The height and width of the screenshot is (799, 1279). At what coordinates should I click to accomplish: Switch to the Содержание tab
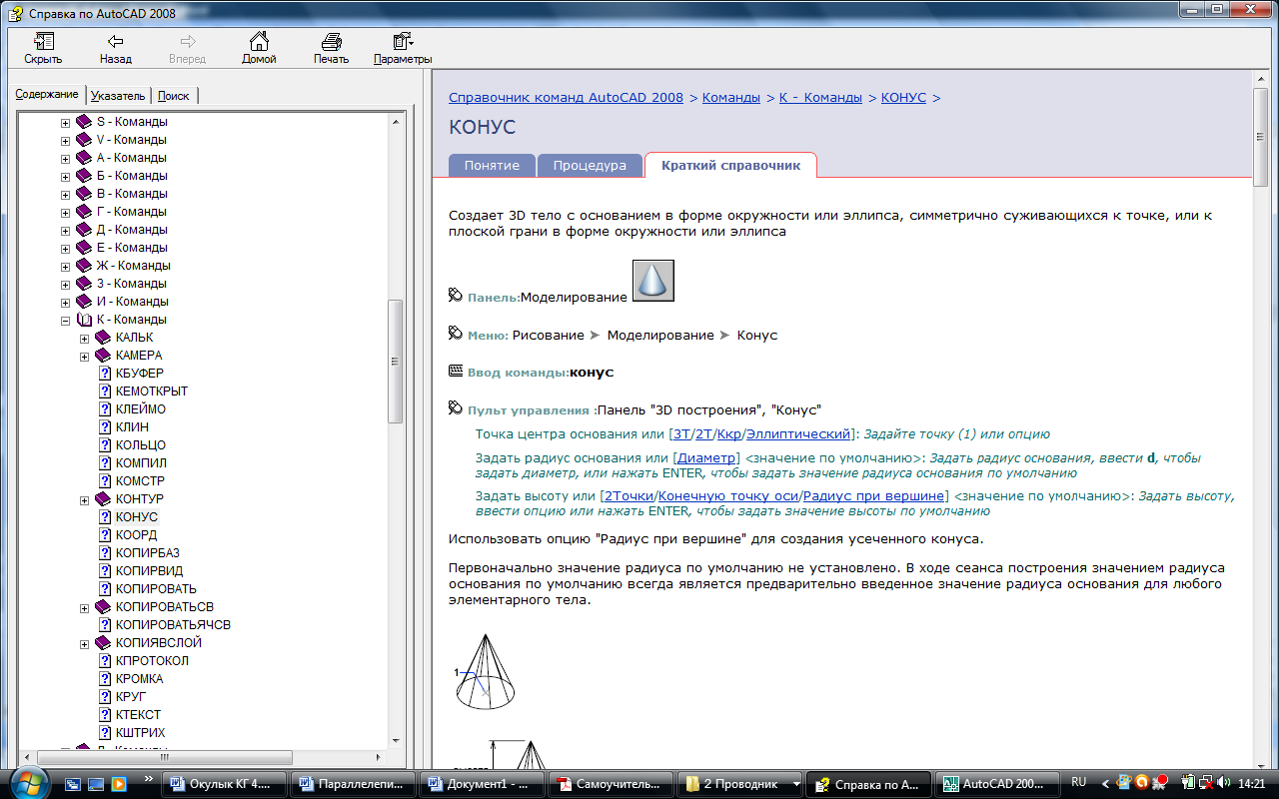coord(47,94)
